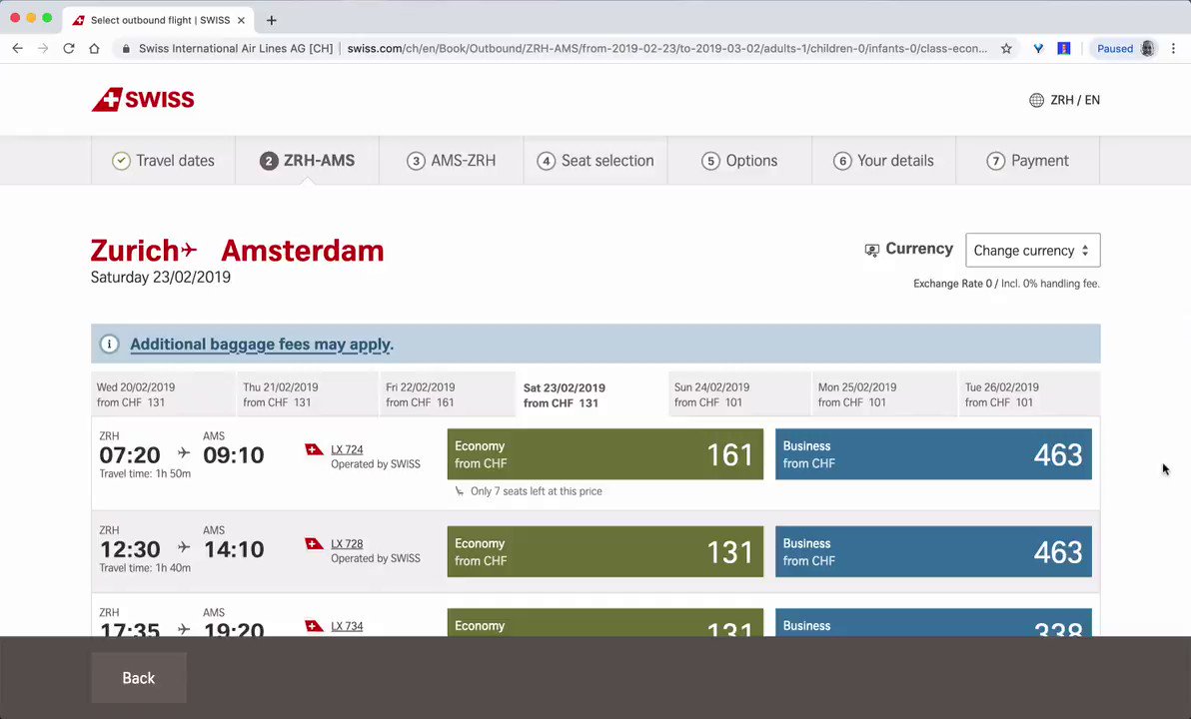
Task: Click the LX 724 airline logo icon
Action: [x=314, y=449]
